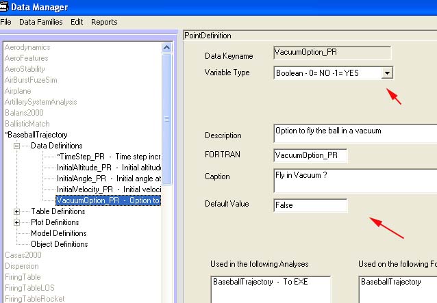Viewport: 437px width, 303px height.
Task: Select the *TimeStep_PR definition
Action: pyautogui.click(x=109, y=157)
